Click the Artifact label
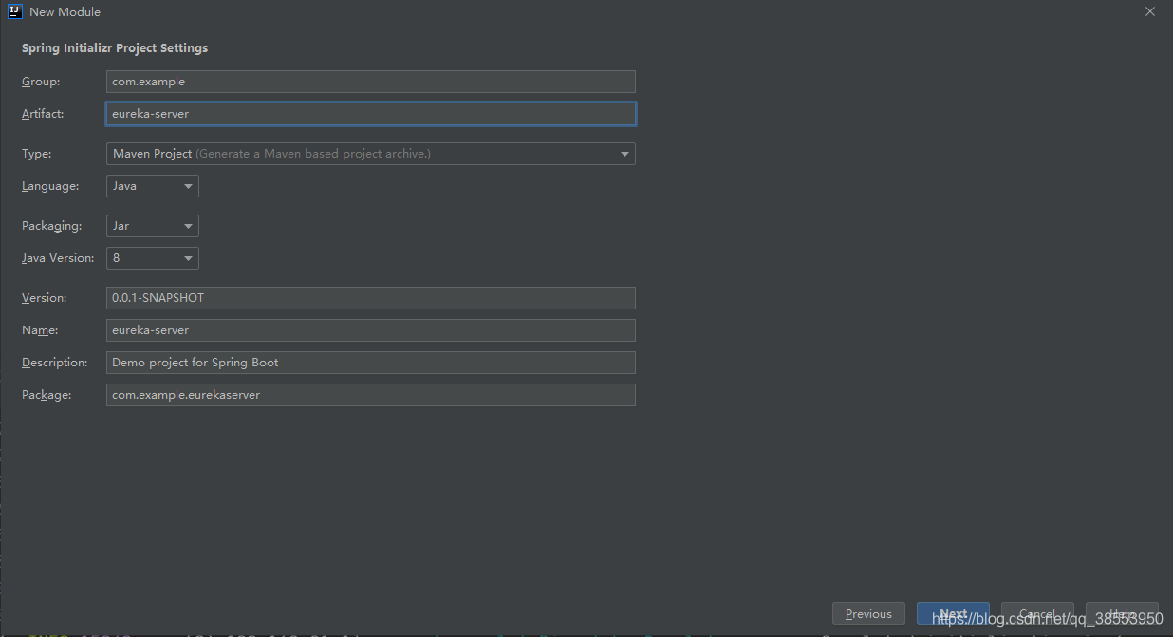The image size is (1173, 637). [43, 114]
